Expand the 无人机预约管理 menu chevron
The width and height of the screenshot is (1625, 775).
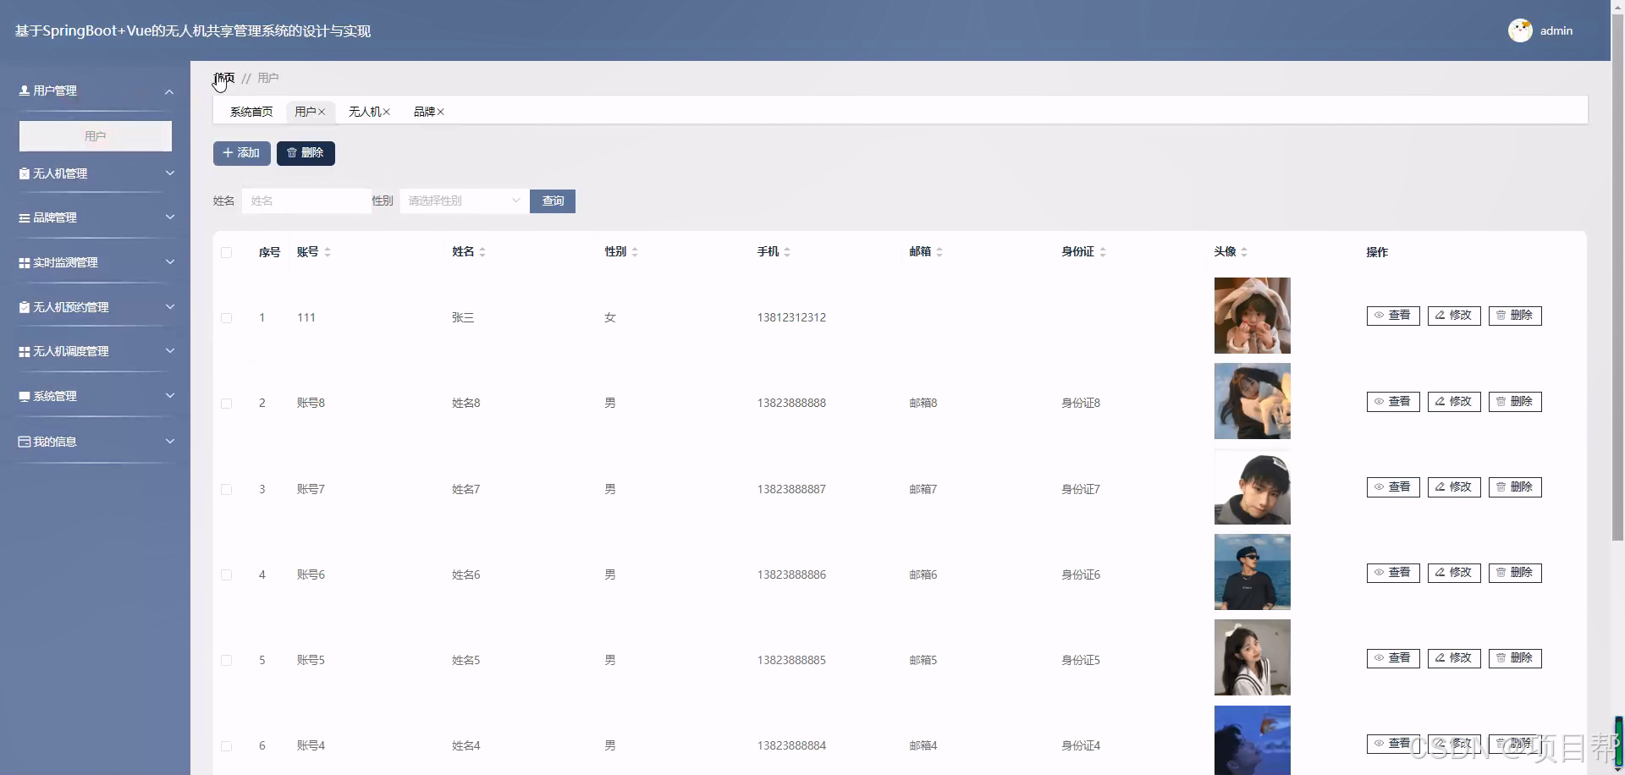tap(169, 307)
